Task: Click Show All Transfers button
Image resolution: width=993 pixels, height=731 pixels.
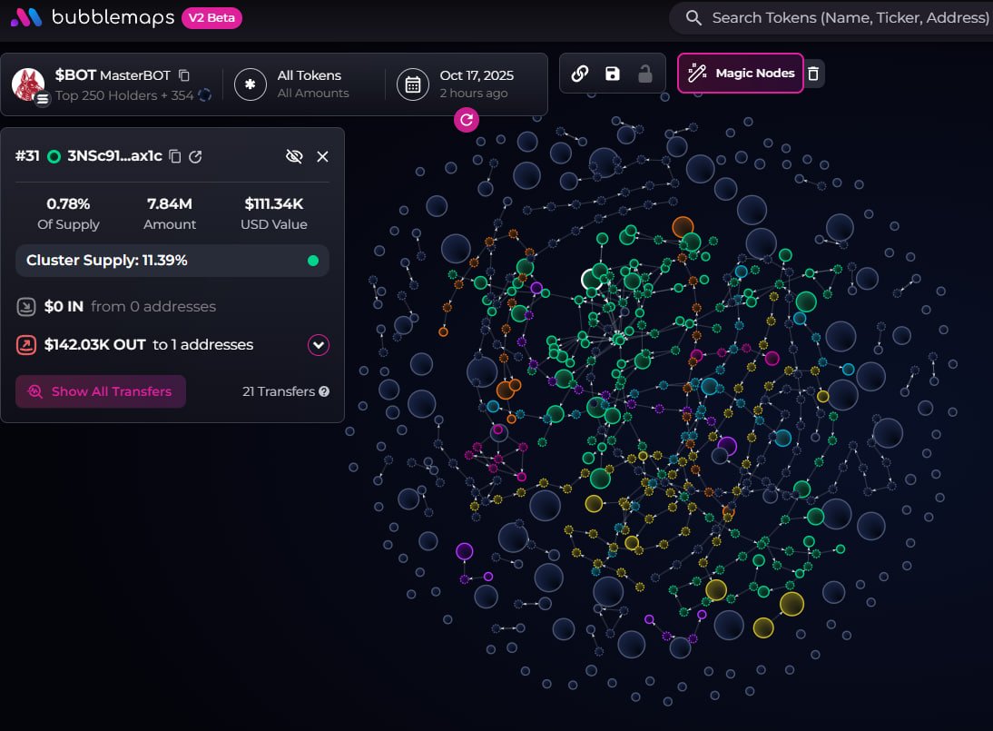Action: [x=101, y=391]
